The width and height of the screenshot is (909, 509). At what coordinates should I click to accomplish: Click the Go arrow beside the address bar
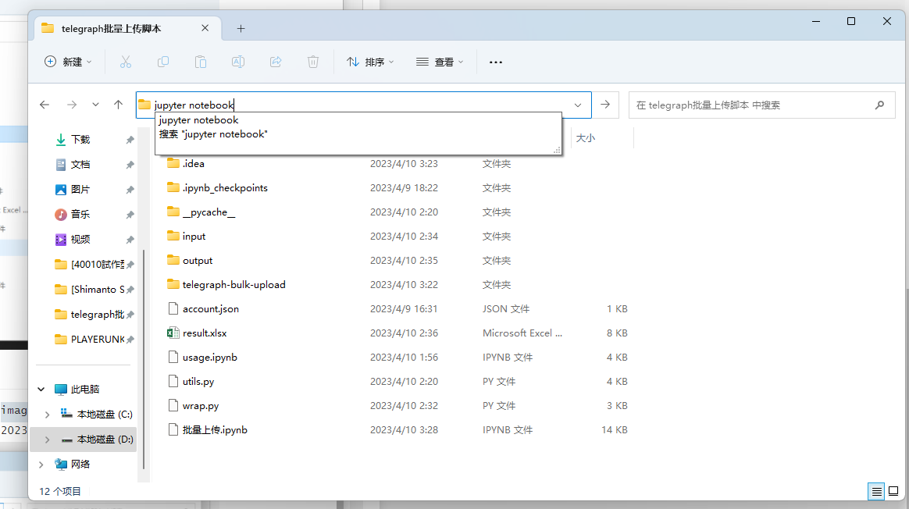(604, 105)
